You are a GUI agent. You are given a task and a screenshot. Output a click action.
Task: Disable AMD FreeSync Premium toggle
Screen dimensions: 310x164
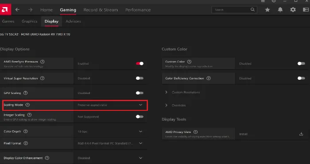tap(139, 63)
